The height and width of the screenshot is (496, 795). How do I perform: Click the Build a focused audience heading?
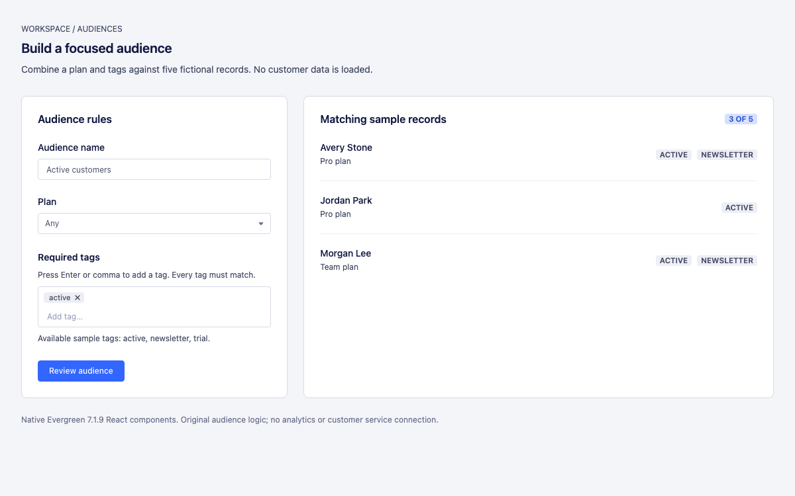pos(97,48)
